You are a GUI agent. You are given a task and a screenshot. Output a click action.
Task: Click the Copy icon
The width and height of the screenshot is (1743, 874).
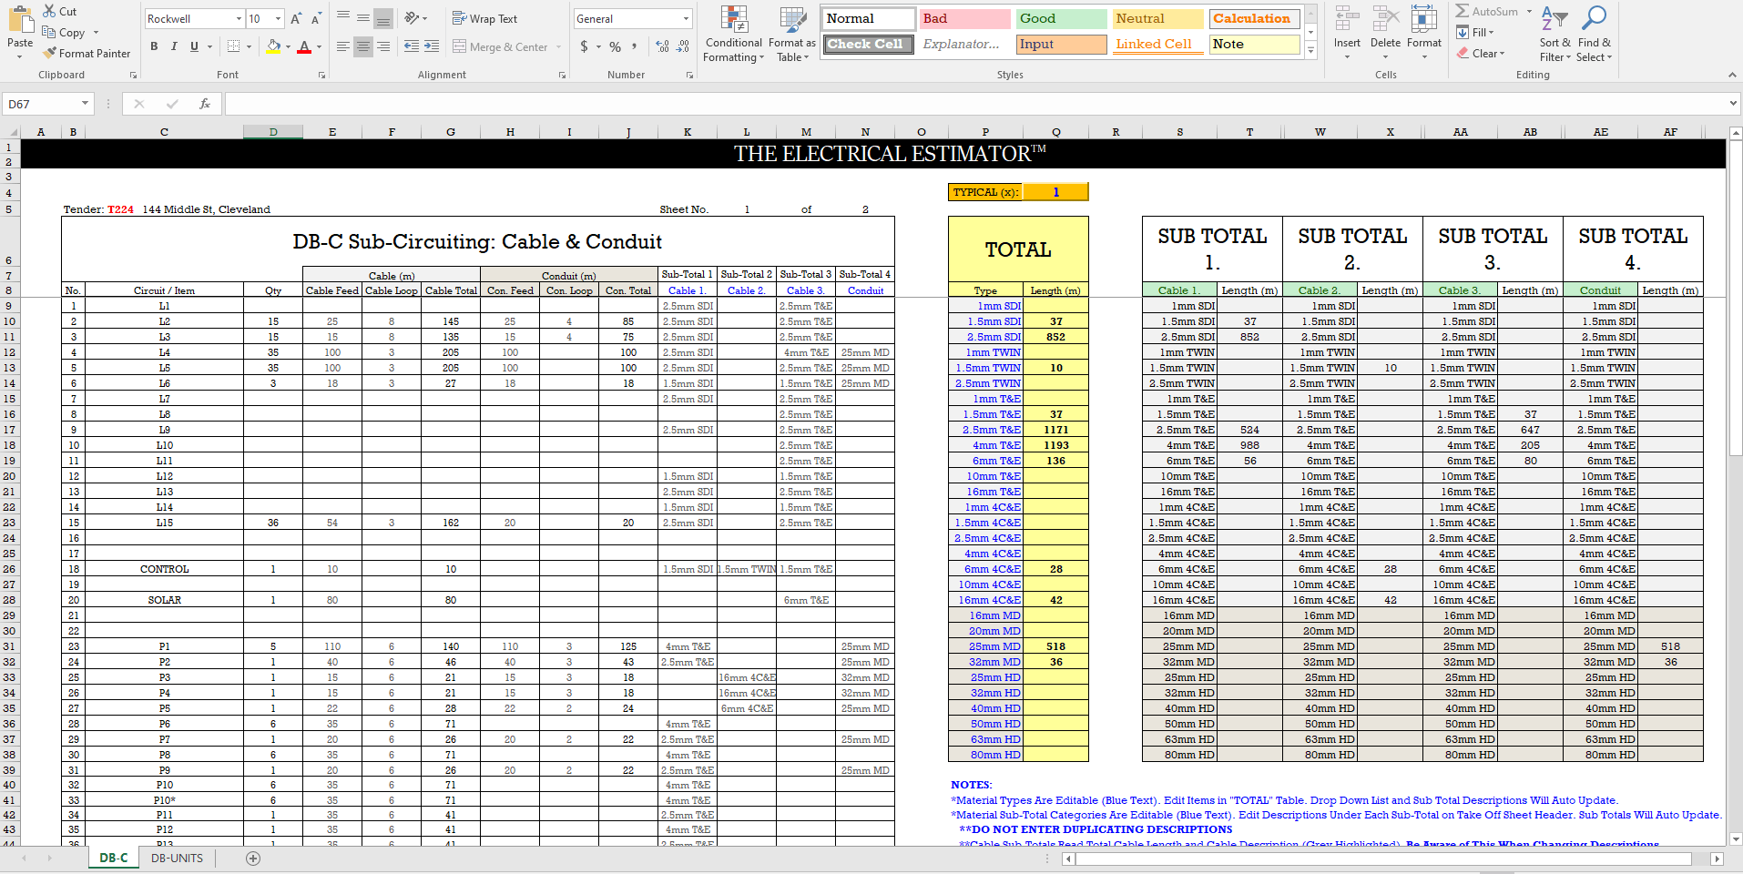pos(49,32)
